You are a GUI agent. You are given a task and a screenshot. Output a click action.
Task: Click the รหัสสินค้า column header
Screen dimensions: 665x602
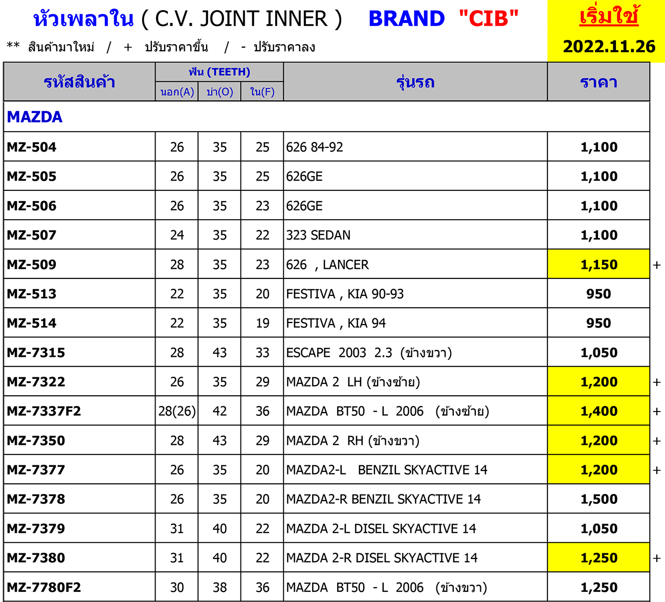click(79, 82)
